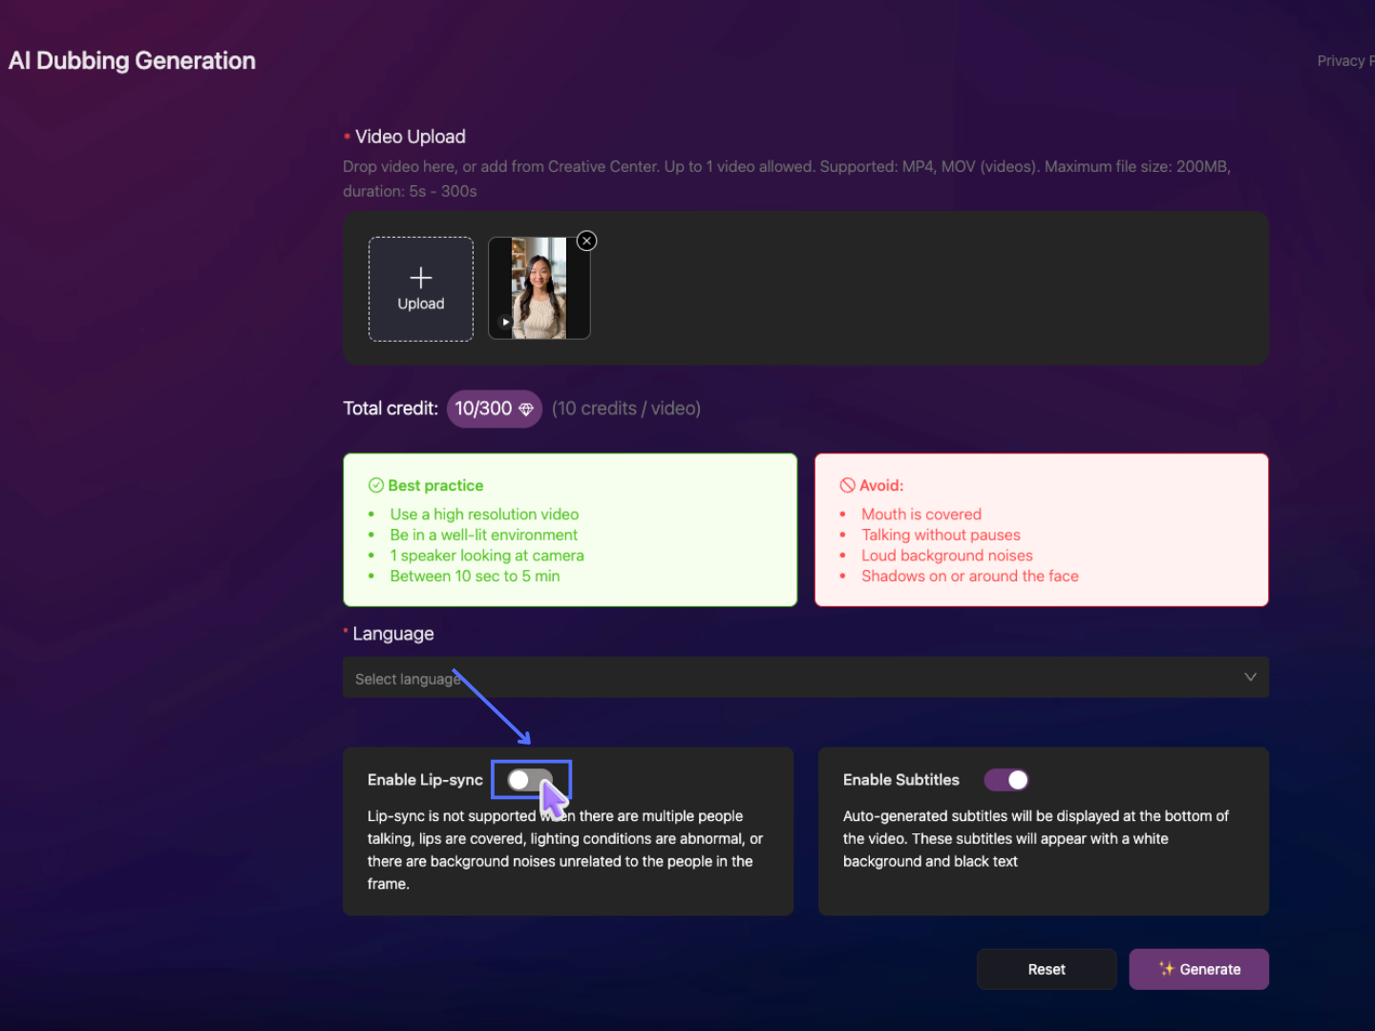
Task: Remove the uploaded video with X icon
Action: (587, 241)
